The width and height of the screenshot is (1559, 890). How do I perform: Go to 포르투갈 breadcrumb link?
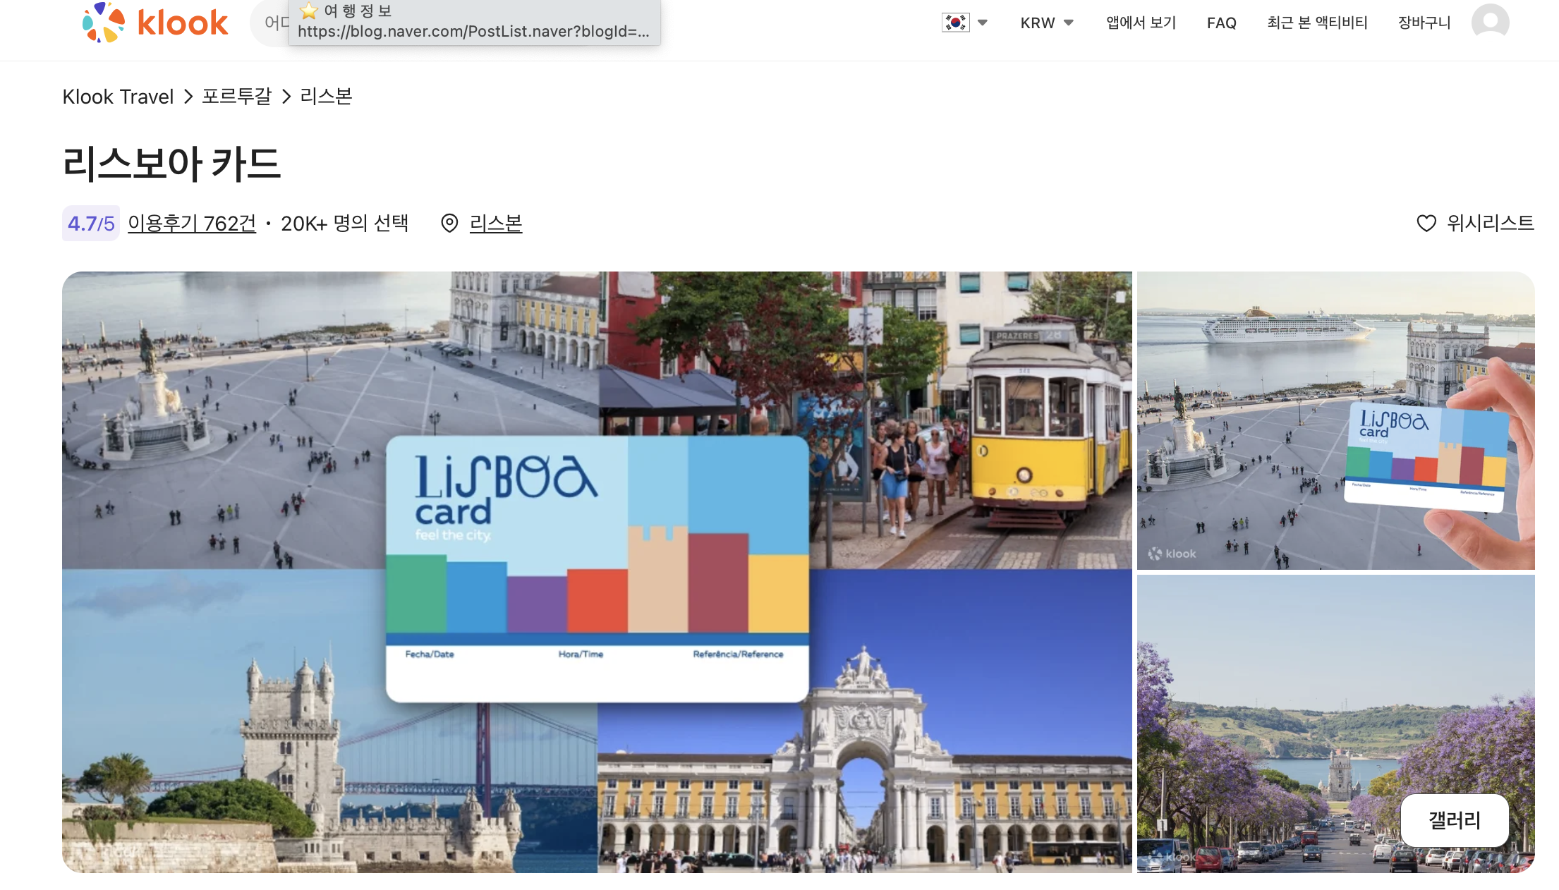tap(236, 97)
